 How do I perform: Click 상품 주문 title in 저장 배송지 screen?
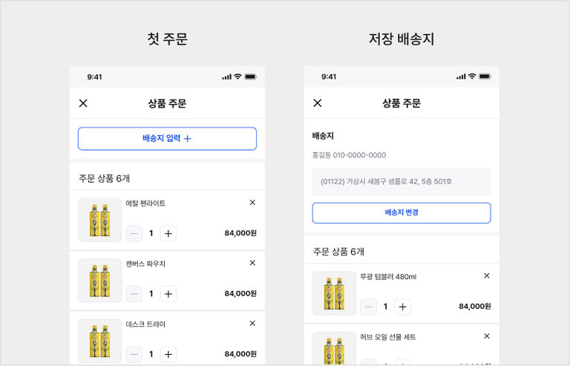click(x=402, y=103)
